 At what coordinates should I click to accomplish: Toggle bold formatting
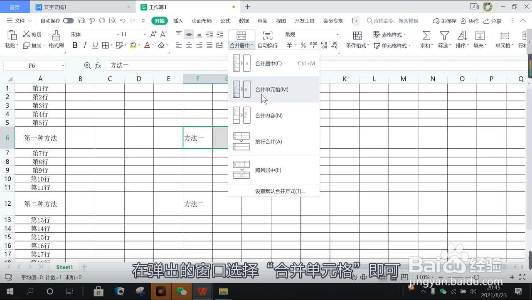(x=75, y=45)
